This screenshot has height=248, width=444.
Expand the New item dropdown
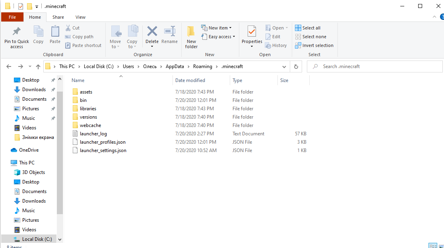click(x=217, y=28)
